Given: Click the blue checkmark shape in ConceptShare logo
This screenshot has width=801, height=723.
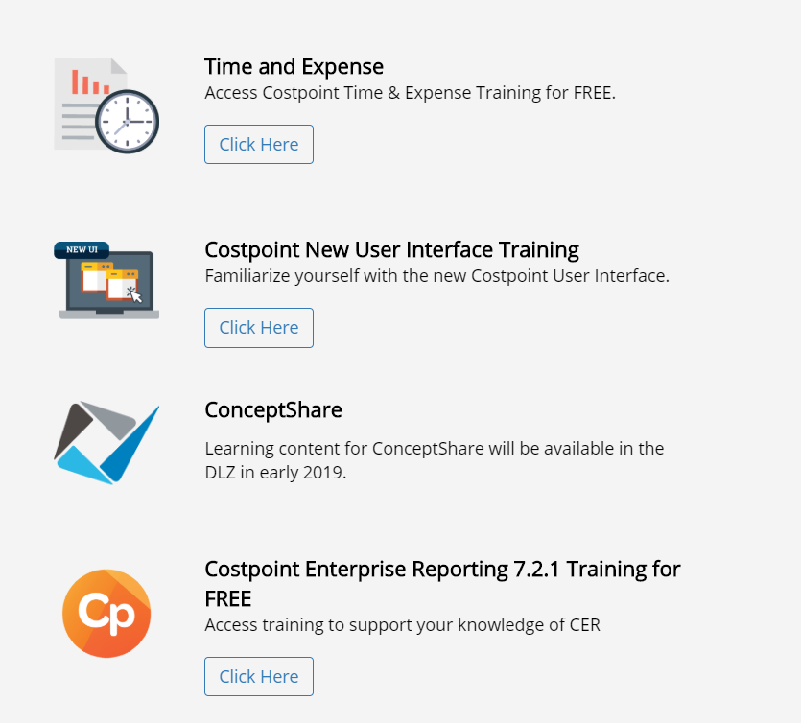Looking at the screenshot, I should [x=133, y=446].
